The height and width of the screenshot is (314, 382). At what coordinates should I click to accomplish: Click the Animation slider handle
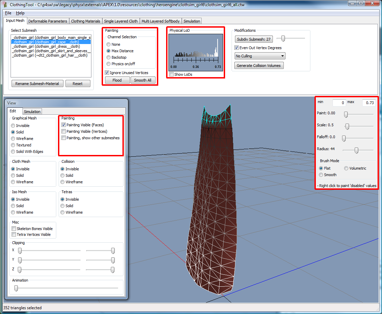click(x=16, y=288)
